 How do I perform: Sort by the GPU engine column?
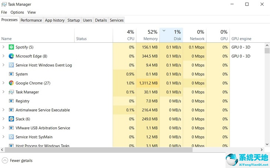tap(247, 35)
